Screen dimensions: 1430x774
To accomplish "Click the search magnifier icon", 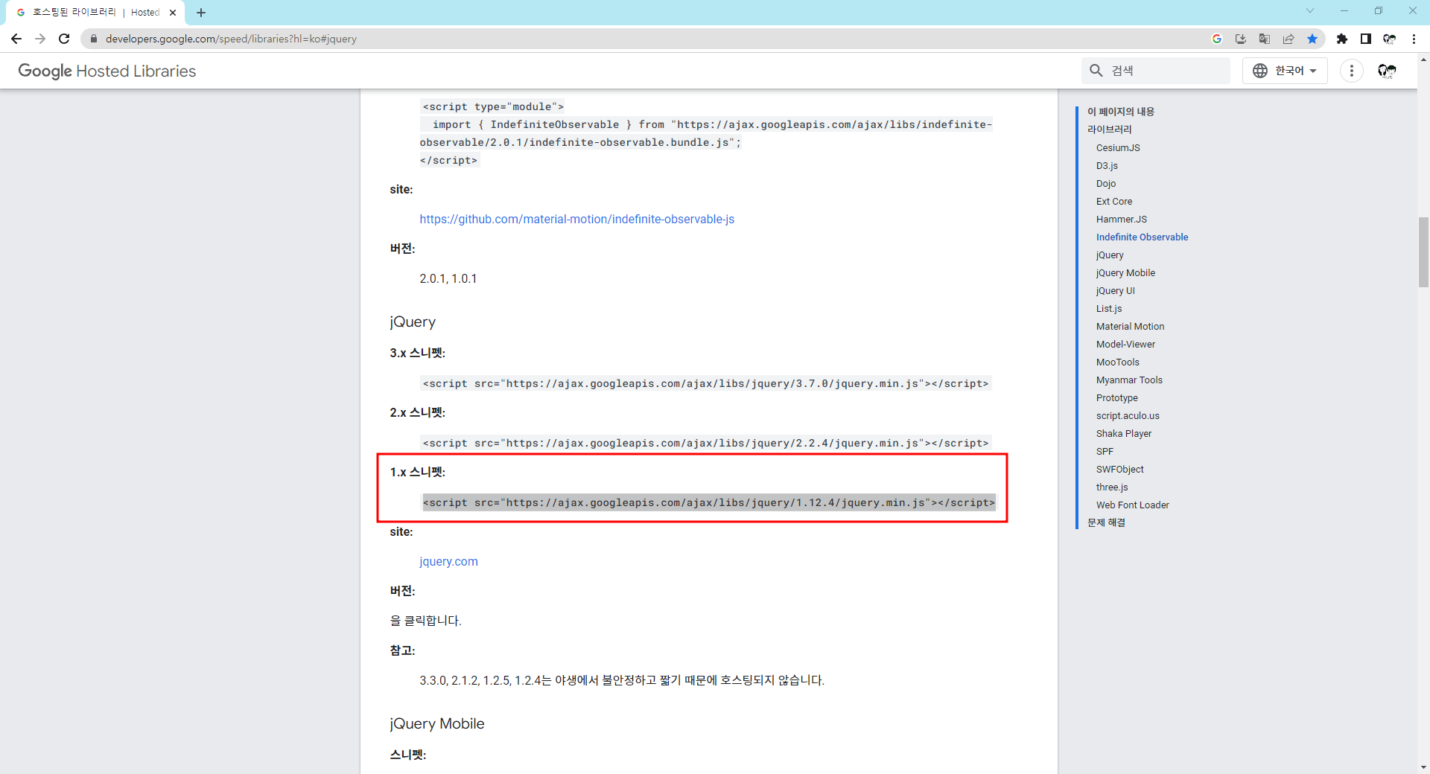I will pos(1096,71).
